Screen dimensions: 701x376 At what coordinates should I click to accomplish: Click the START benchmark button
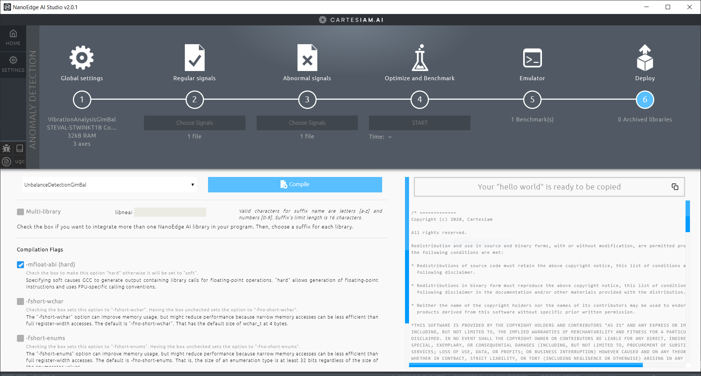pos(420,123)
